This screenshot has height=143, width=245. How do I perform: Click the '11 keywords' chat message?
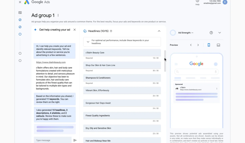click(x=55, y=99)
